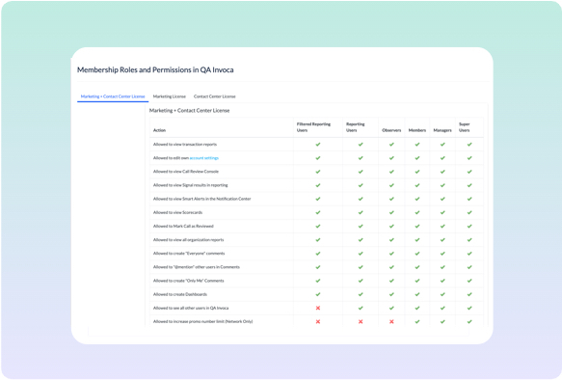The width and height of the screenshot is (562, 380).
Task: Click Super Users checkmark for view transaction reports
Action: point(469,145)
